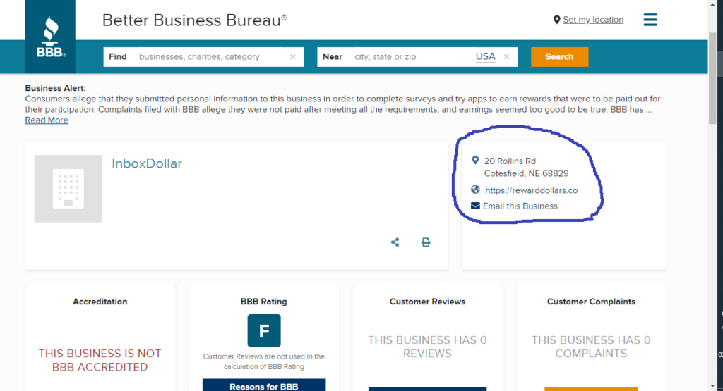Screen dimensions: 723x391
Task: Clear the Find field with X icon
Action: point(293,57)
